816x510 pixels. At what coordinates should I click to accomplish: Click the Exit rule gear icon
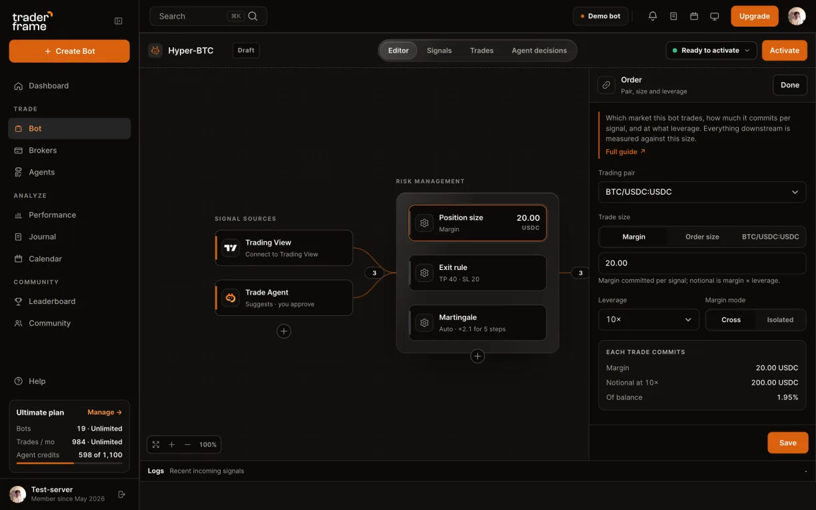point(424,273)
